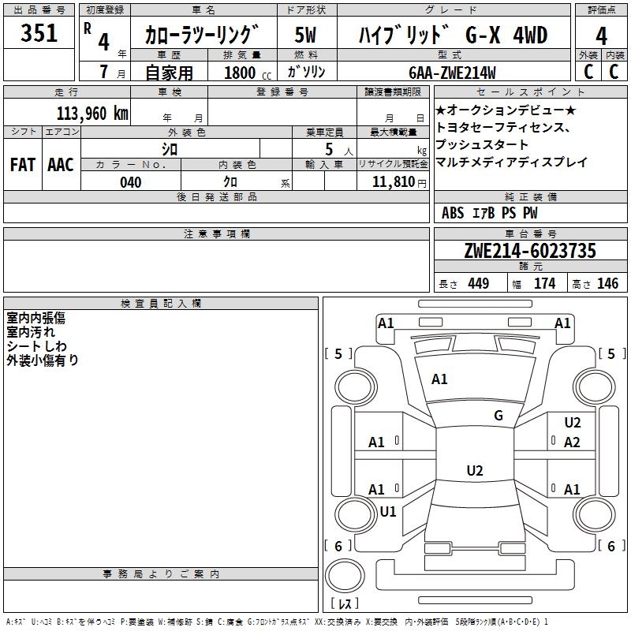Click the U1 mark on the diagram
This screenshot has width=631, height=631.
click(388, 512)
